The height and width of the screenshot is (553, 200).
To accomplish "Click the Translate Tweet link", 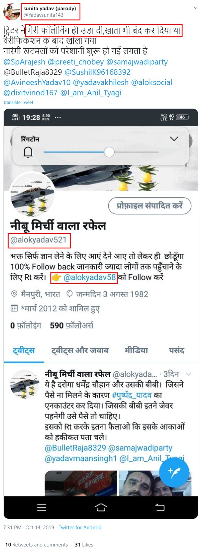I will point(18,102).
